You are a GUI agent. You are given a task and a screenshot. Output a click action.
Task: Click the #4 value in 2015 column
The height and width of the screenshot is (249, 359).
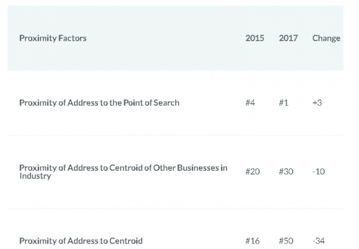(250, 102)
